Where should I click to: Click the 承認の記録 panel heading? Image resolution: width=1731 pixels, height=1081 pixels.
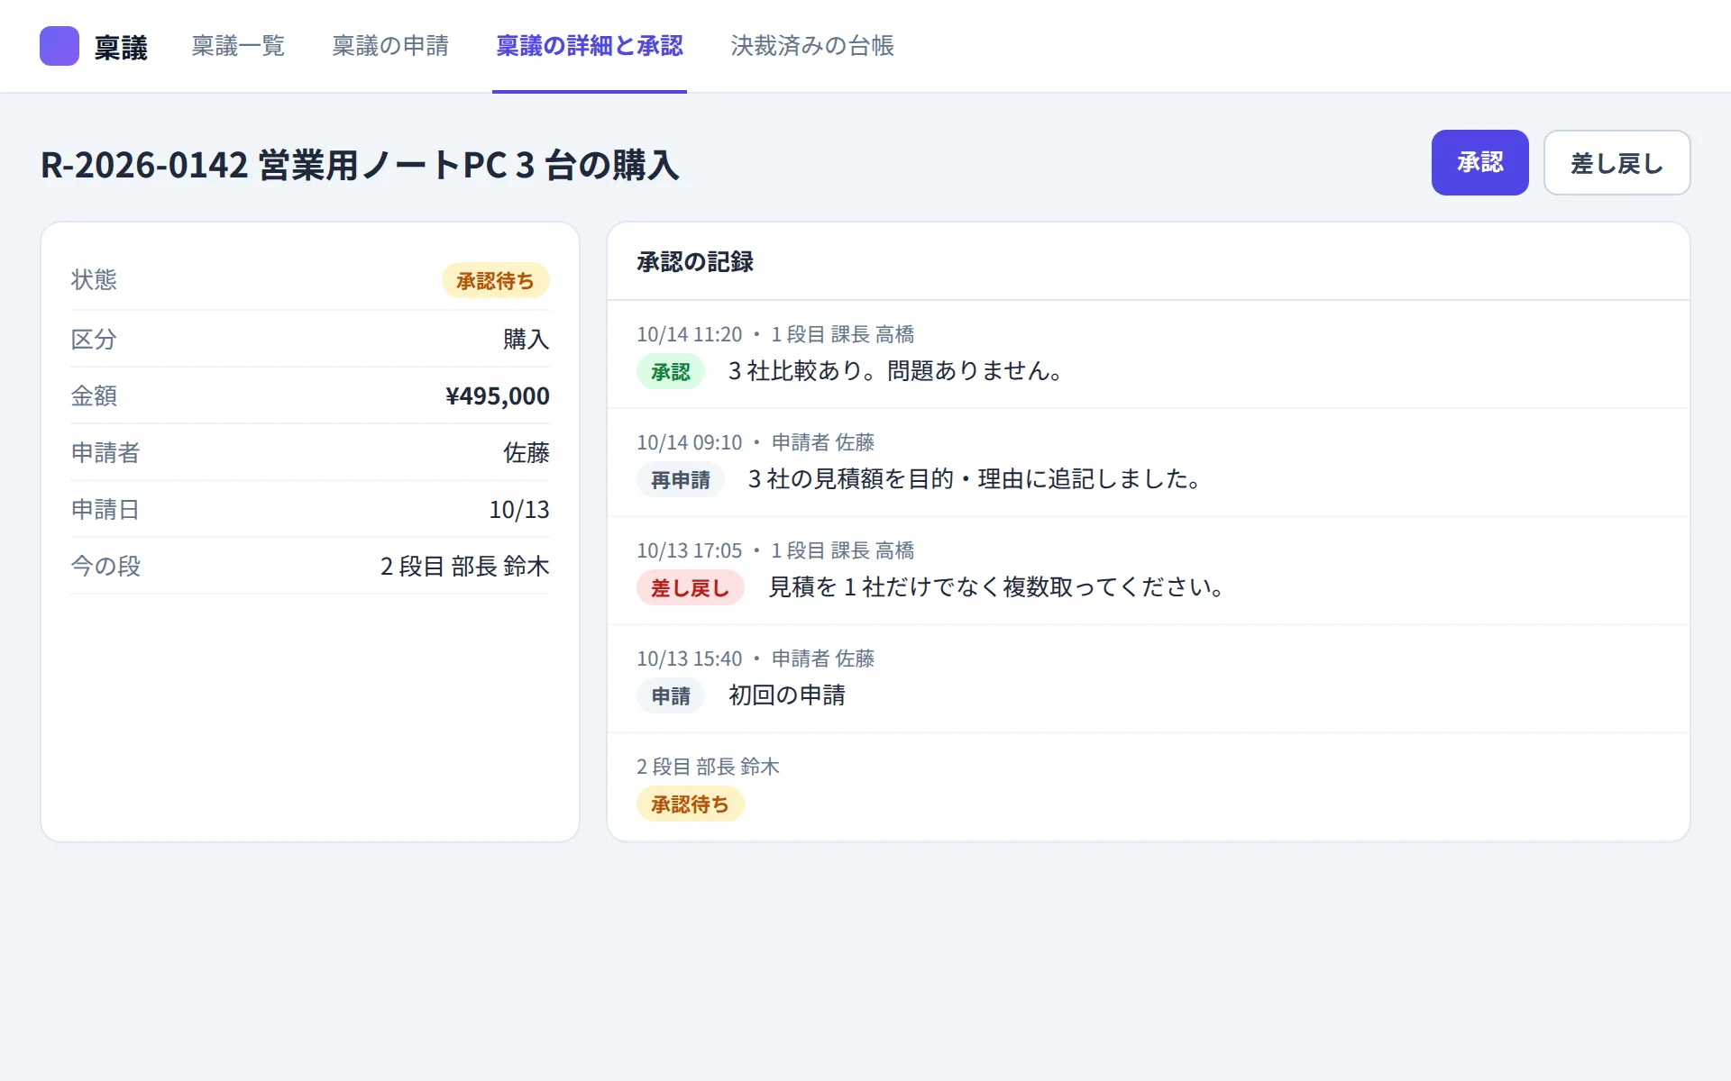coord(695,261)
